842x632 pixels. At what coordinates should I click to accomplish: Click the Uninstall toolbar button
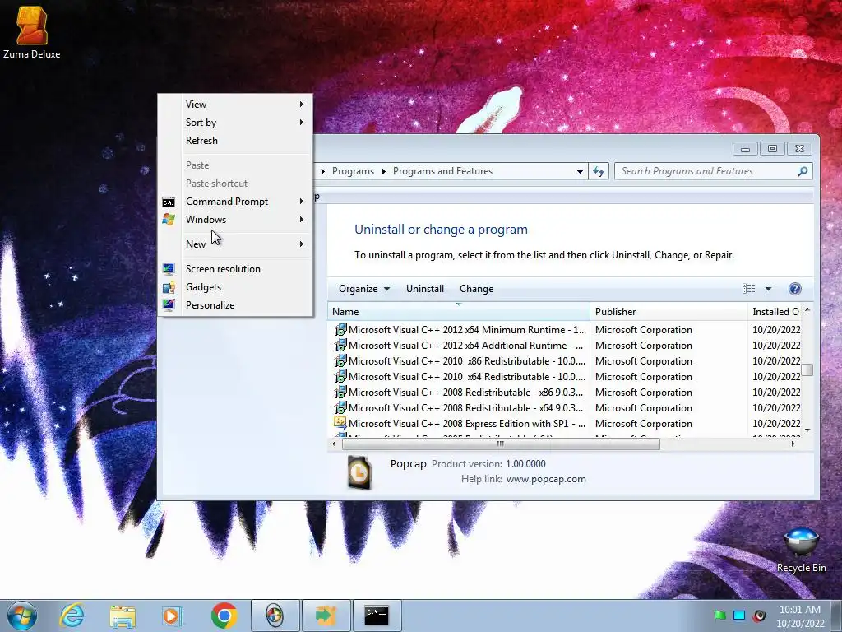point(425,289)
